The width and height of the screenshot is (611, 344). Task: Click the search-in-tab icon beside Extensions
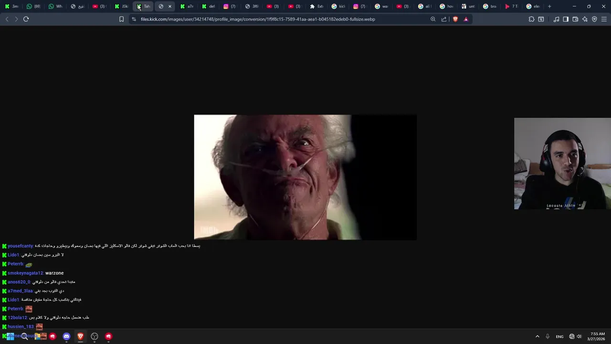541,19
